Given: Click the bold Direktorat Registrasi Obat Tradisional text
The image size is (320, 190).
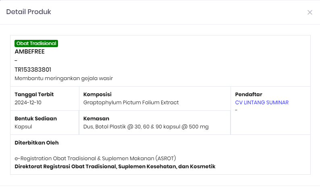Looking at the screenshot, I should tap(115, 166).
